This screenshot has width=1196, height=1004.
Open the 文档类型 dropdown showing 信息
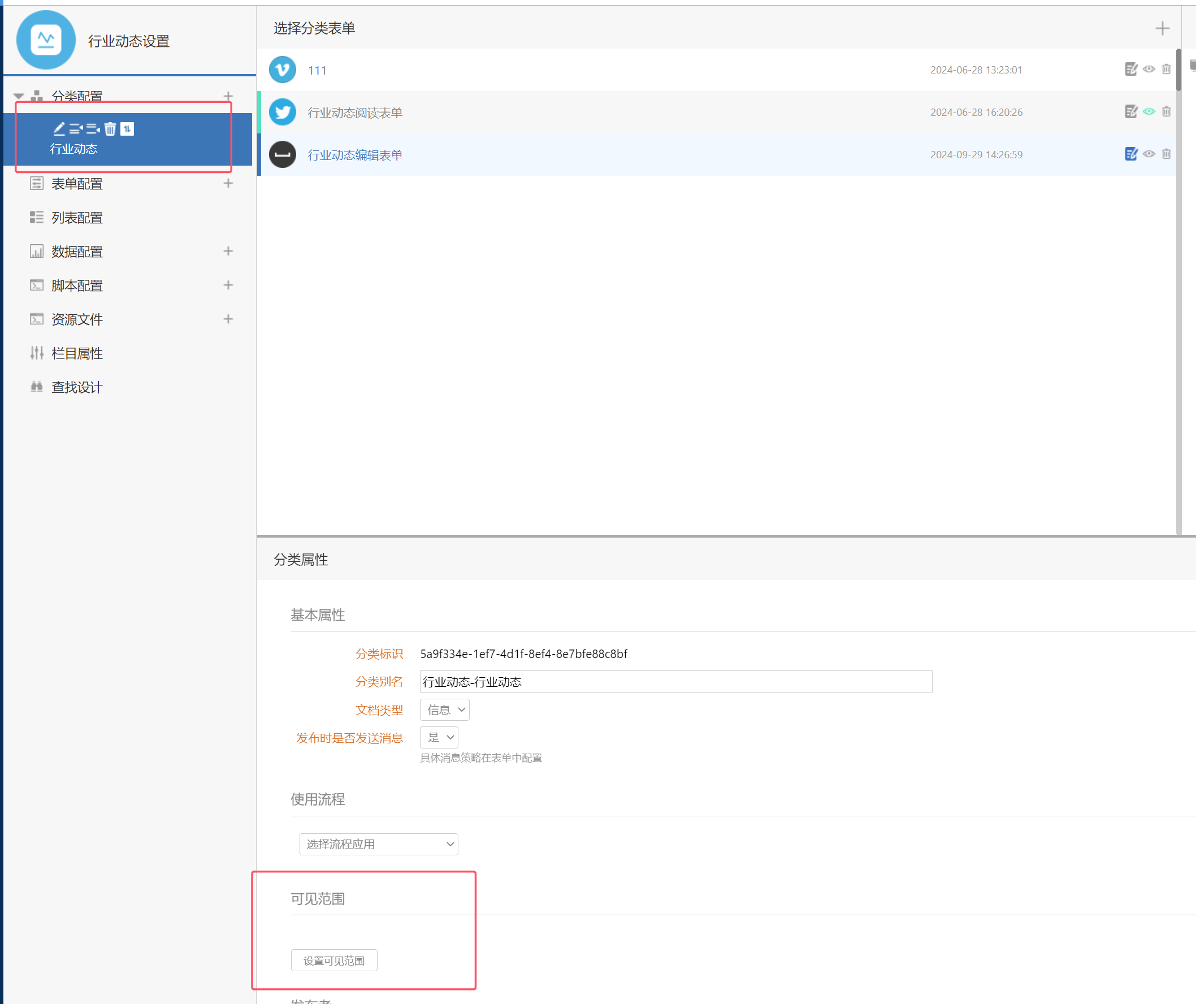[x=444, y=709]
